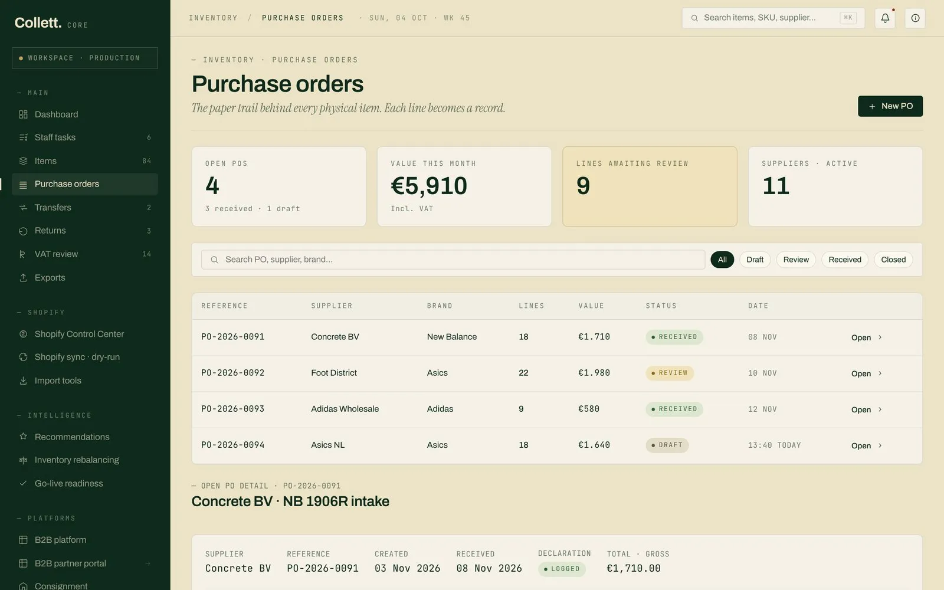944x590 pixels.
Task: Filter purchase orders by Draft
Action: point(755,260)
